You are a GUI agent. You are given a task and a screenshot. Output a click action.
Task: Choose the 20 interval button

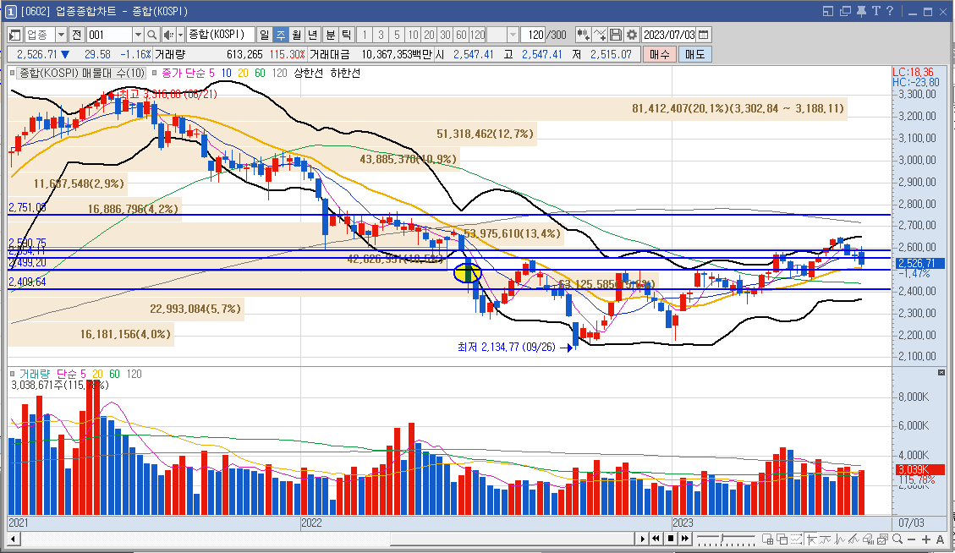(x=429, y=35)
